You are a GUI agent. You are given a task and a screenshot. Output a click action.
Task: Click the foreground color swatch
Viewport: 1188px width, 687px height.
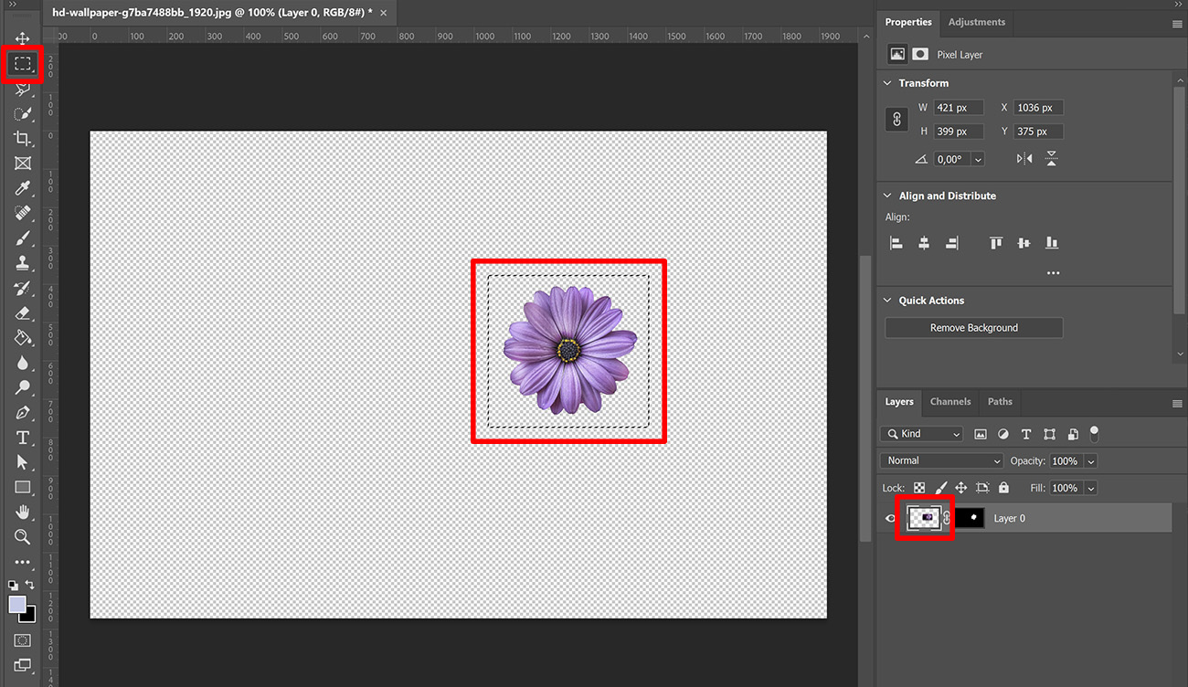click(18, 606)
